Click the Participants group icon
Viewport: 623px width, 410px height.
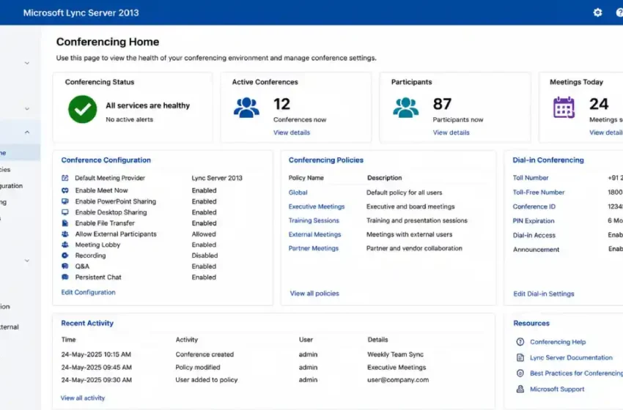pyautogui.click(x=405, y=108)
